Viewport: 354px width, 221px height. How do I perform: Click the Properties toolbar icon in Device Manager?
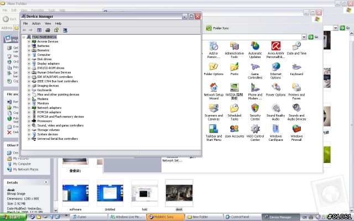click(x=56, y=30)
